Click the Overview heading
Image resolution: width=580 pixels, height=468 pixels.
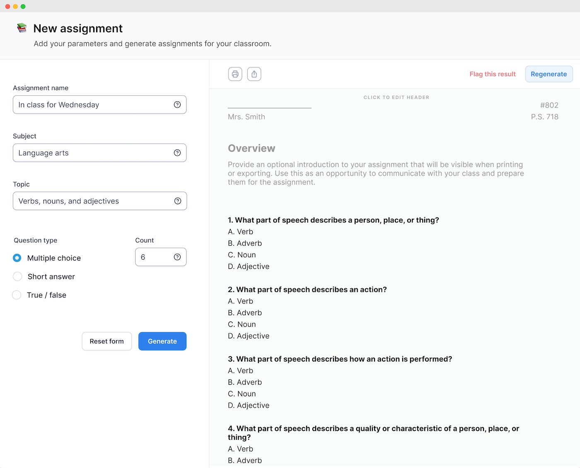pyautogui.click(x=251, y=148)
